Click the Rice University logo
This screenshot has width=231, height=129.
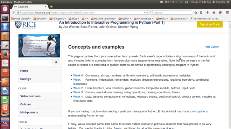tap(26, 25)
